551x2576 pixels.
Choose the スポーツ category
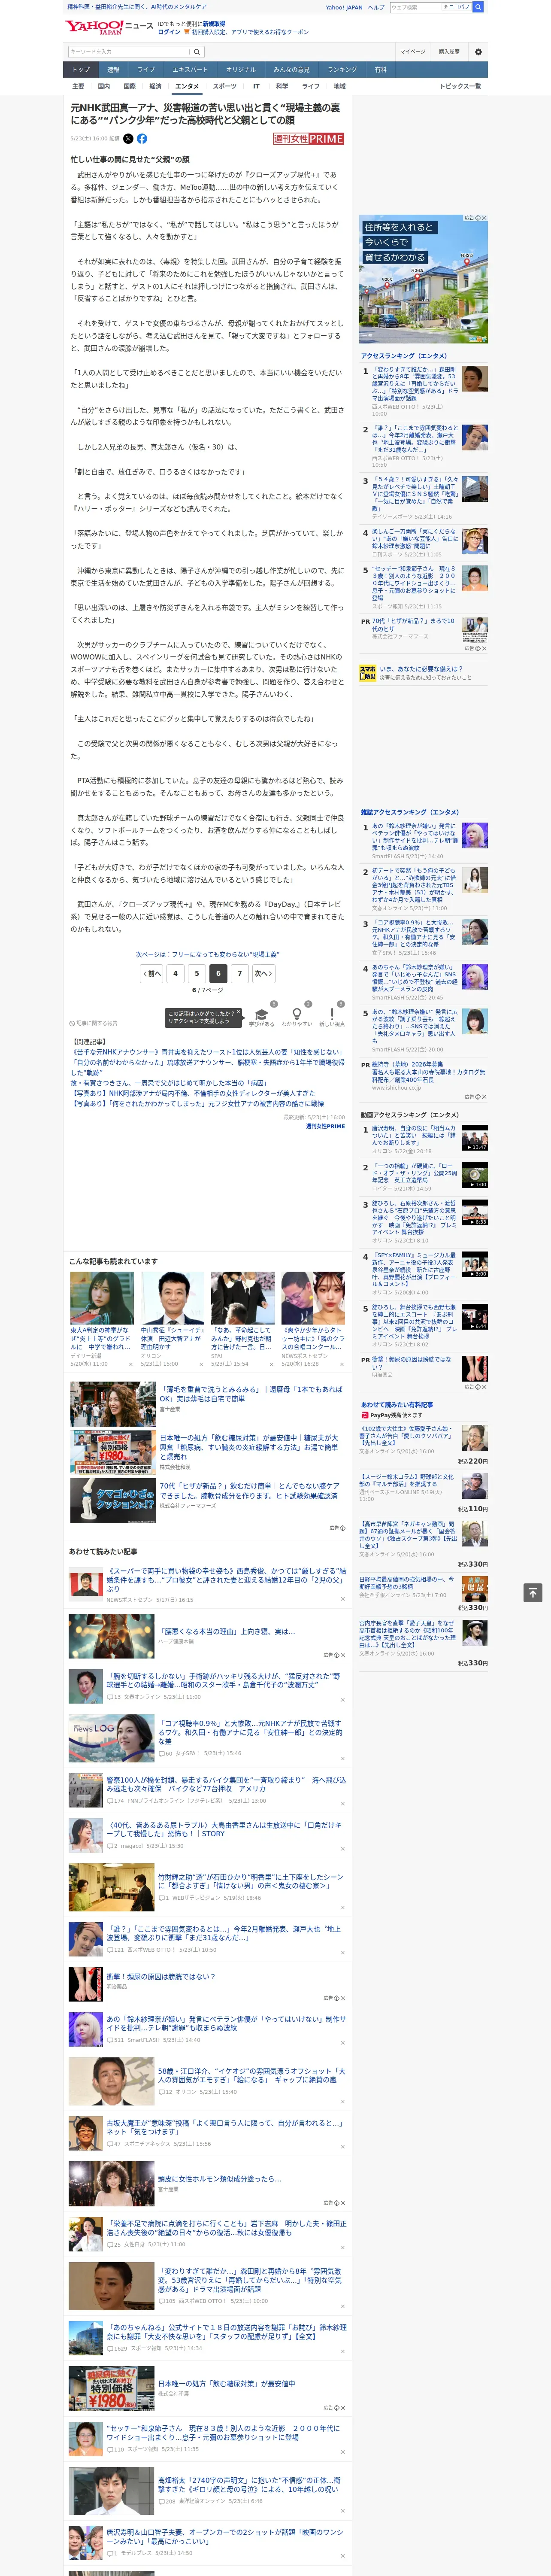coord(225,86)
